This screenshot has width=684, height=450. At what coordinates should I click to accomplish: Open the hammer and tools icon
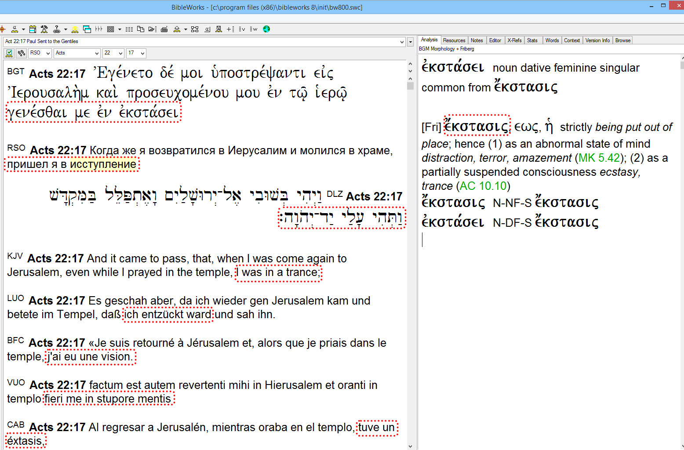pos(44,29)
